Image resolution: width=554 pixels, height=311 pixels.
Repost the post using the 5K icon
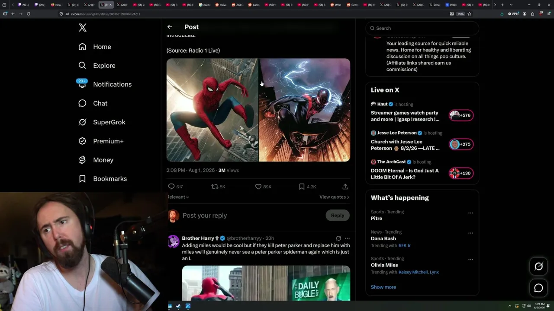[x=215, y=187]
